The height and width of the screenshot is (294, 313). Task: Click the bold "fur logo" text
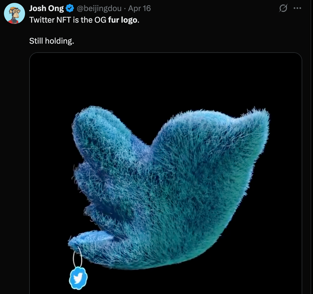point(123,20)
